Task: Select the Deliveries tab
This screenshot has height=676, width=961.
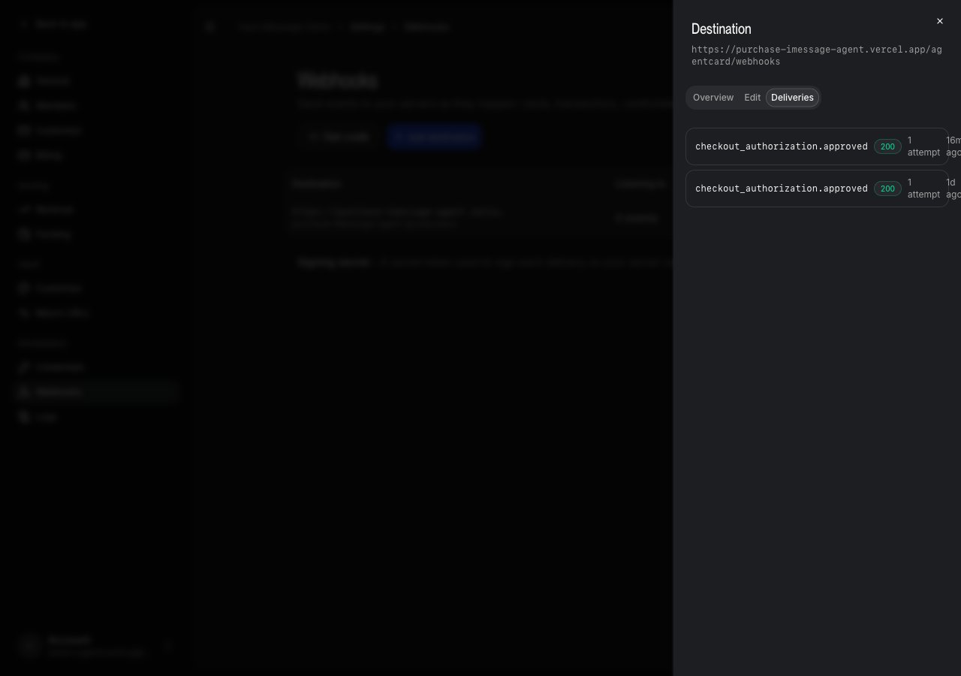Action: (x=792, y=98)
